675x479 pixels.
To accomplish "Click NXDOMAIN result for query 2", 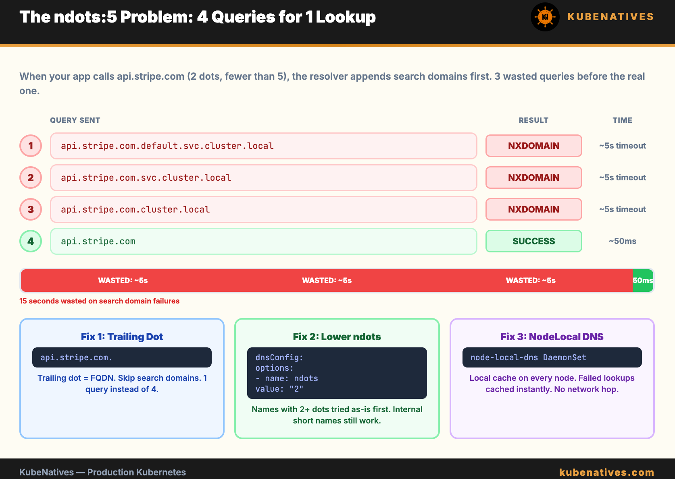I will coord(533,178).
